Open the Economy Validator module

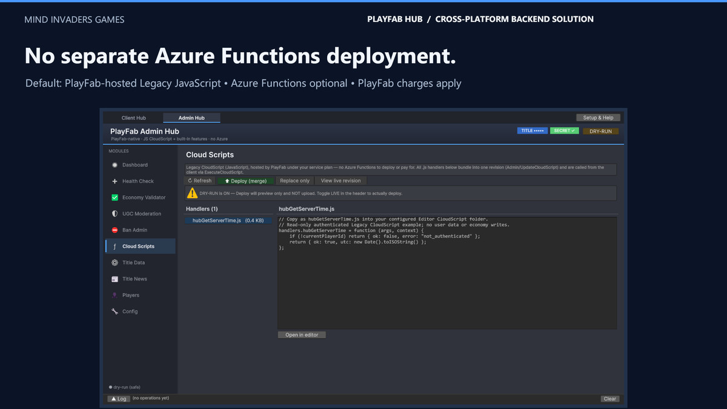[140, 198]
